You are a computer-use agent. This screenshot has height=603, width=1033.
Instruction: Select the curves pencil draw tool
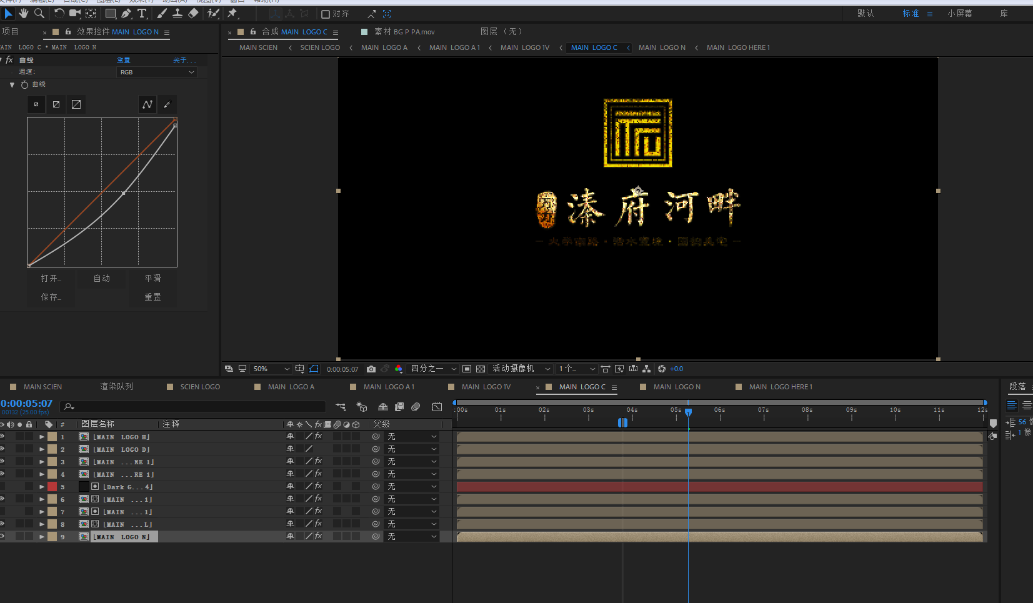coord(167,104)
